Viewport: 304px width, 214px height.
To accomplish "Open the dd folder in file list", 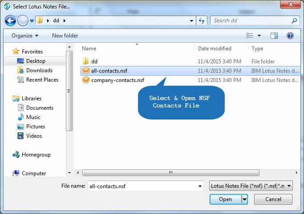I will click(x=94, y=62).
